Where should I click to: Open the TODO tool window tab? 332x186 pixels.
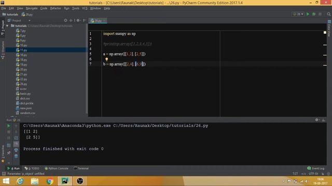pyautogui.click(x=32, y=168)
